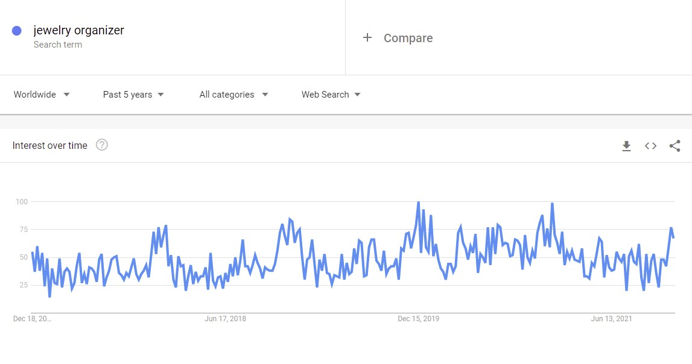
Task: Click the 25 value on the y-axis
Action: point(24,284)
